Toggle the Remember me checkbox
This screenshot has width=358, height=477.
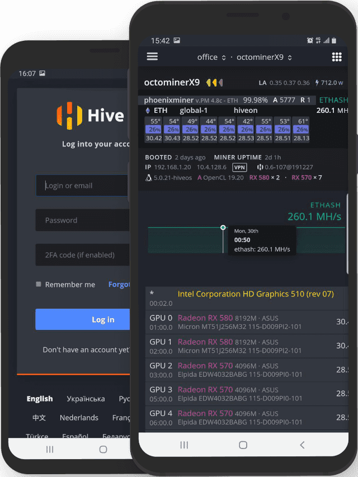click(39, 285)
